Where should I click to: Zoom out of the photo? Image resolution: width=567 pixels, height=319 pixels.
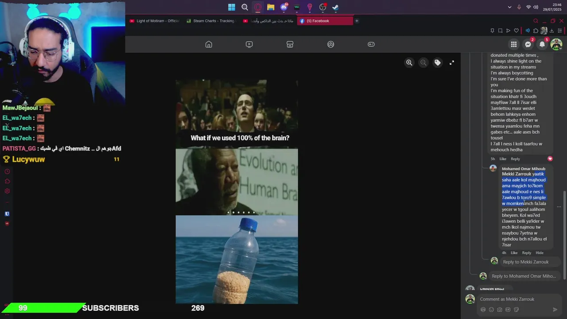click(x=423, y=62)
